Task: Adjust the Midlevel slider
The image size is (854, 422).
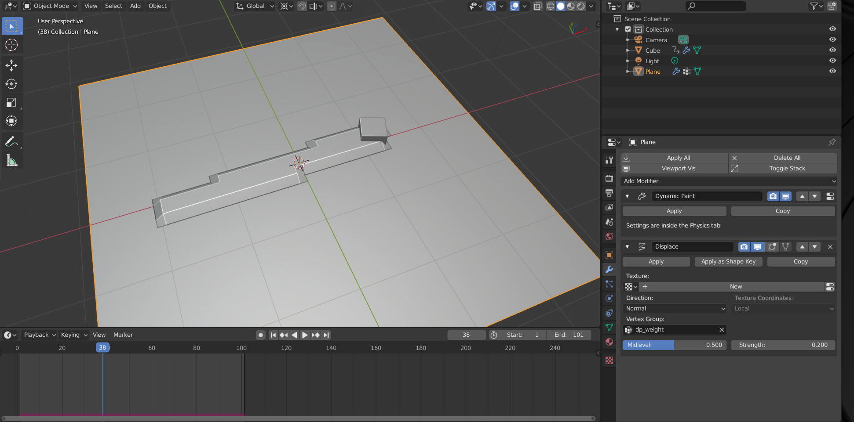Action: pyautogui.click(x=675, y=345)
